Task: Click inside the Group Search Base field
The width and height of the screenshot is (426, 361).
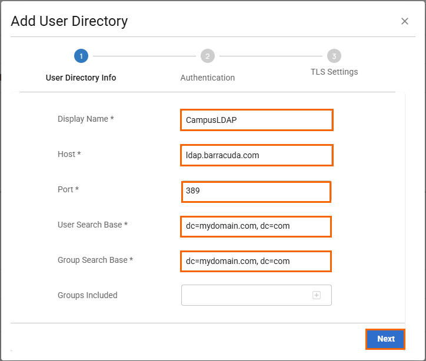Action: tap(256, 261)
